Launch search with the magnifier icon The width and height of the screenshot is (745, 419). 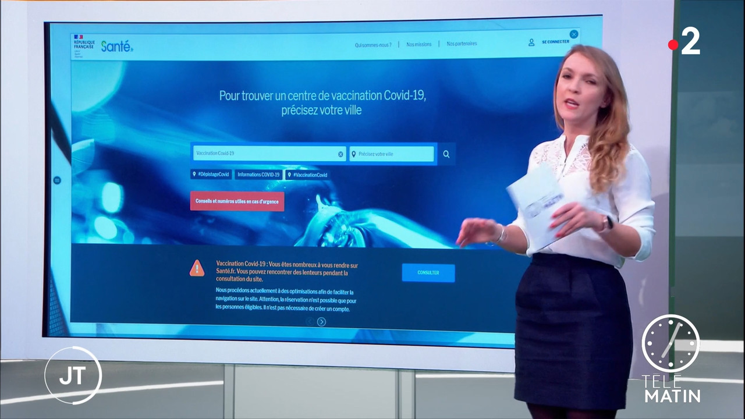click(x=446, y=154)
